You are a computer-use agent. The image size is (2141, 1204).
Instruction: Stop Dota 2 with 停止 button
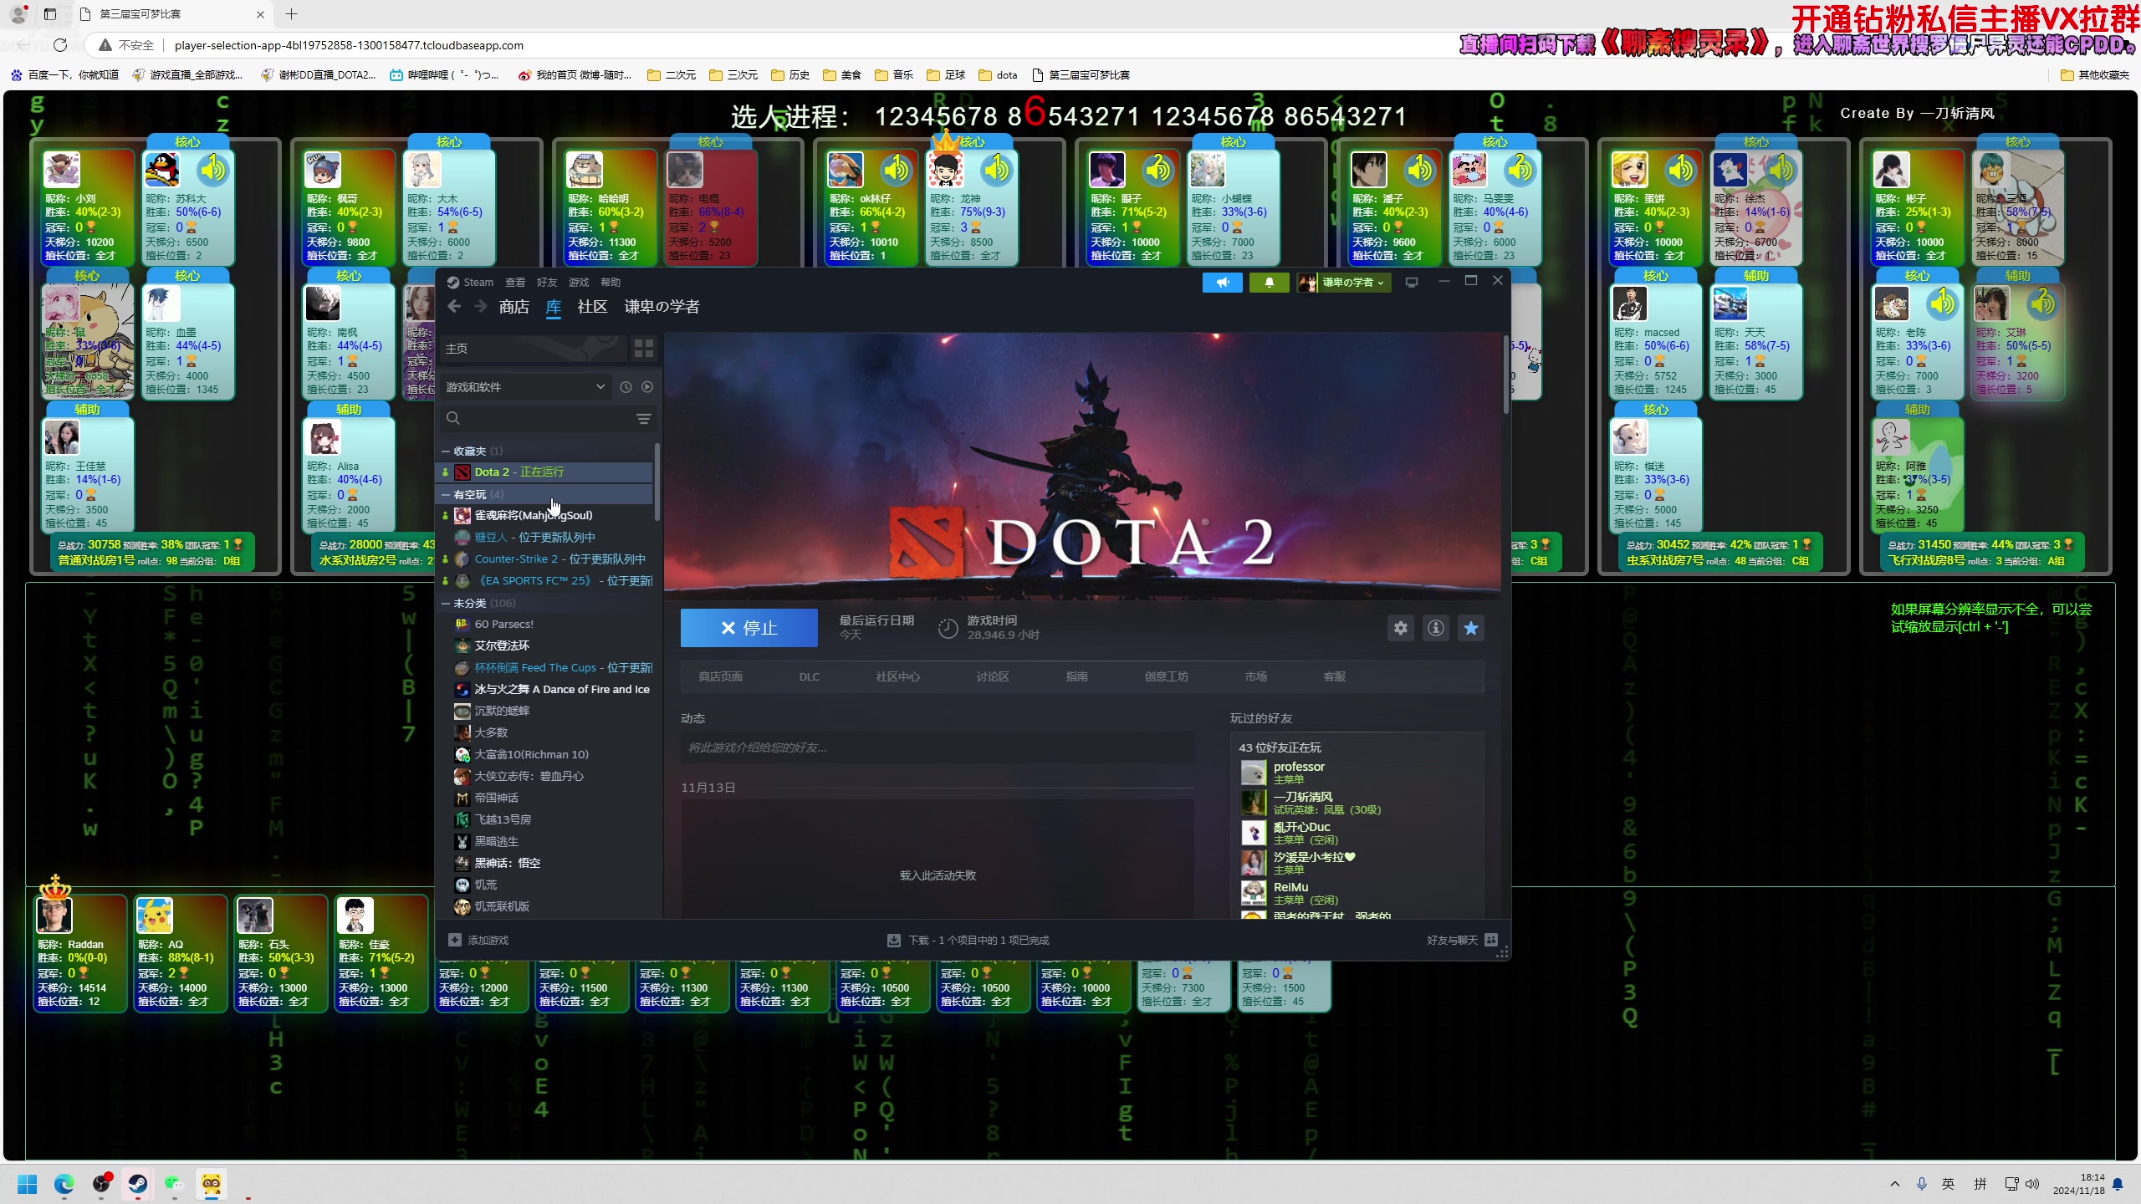[x=749, y=628]
